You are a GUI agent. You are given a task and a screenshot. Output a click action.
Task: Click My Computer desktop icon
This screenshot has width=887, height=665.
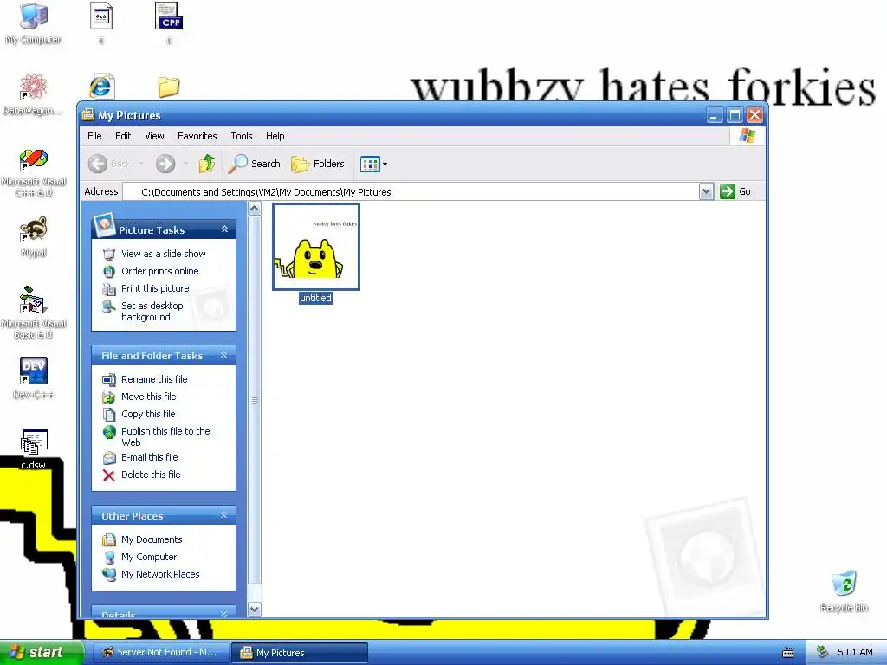click(34, 23)
